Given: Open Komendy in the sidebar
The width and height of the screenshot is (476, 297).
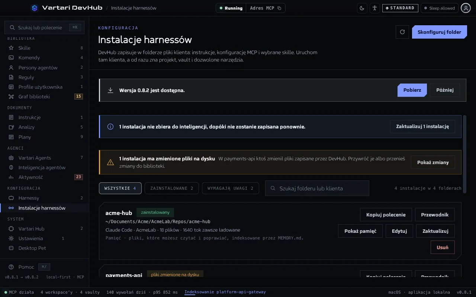Looking at the screenshot, I should (45, 58).
